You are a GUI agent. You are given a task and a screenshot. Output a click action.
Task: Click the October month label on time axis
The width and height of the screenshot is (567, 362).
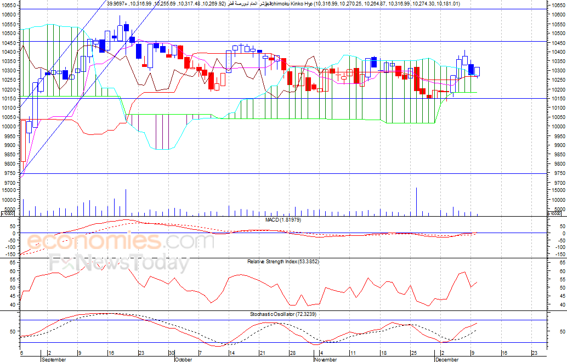click(x=183, y=359)
